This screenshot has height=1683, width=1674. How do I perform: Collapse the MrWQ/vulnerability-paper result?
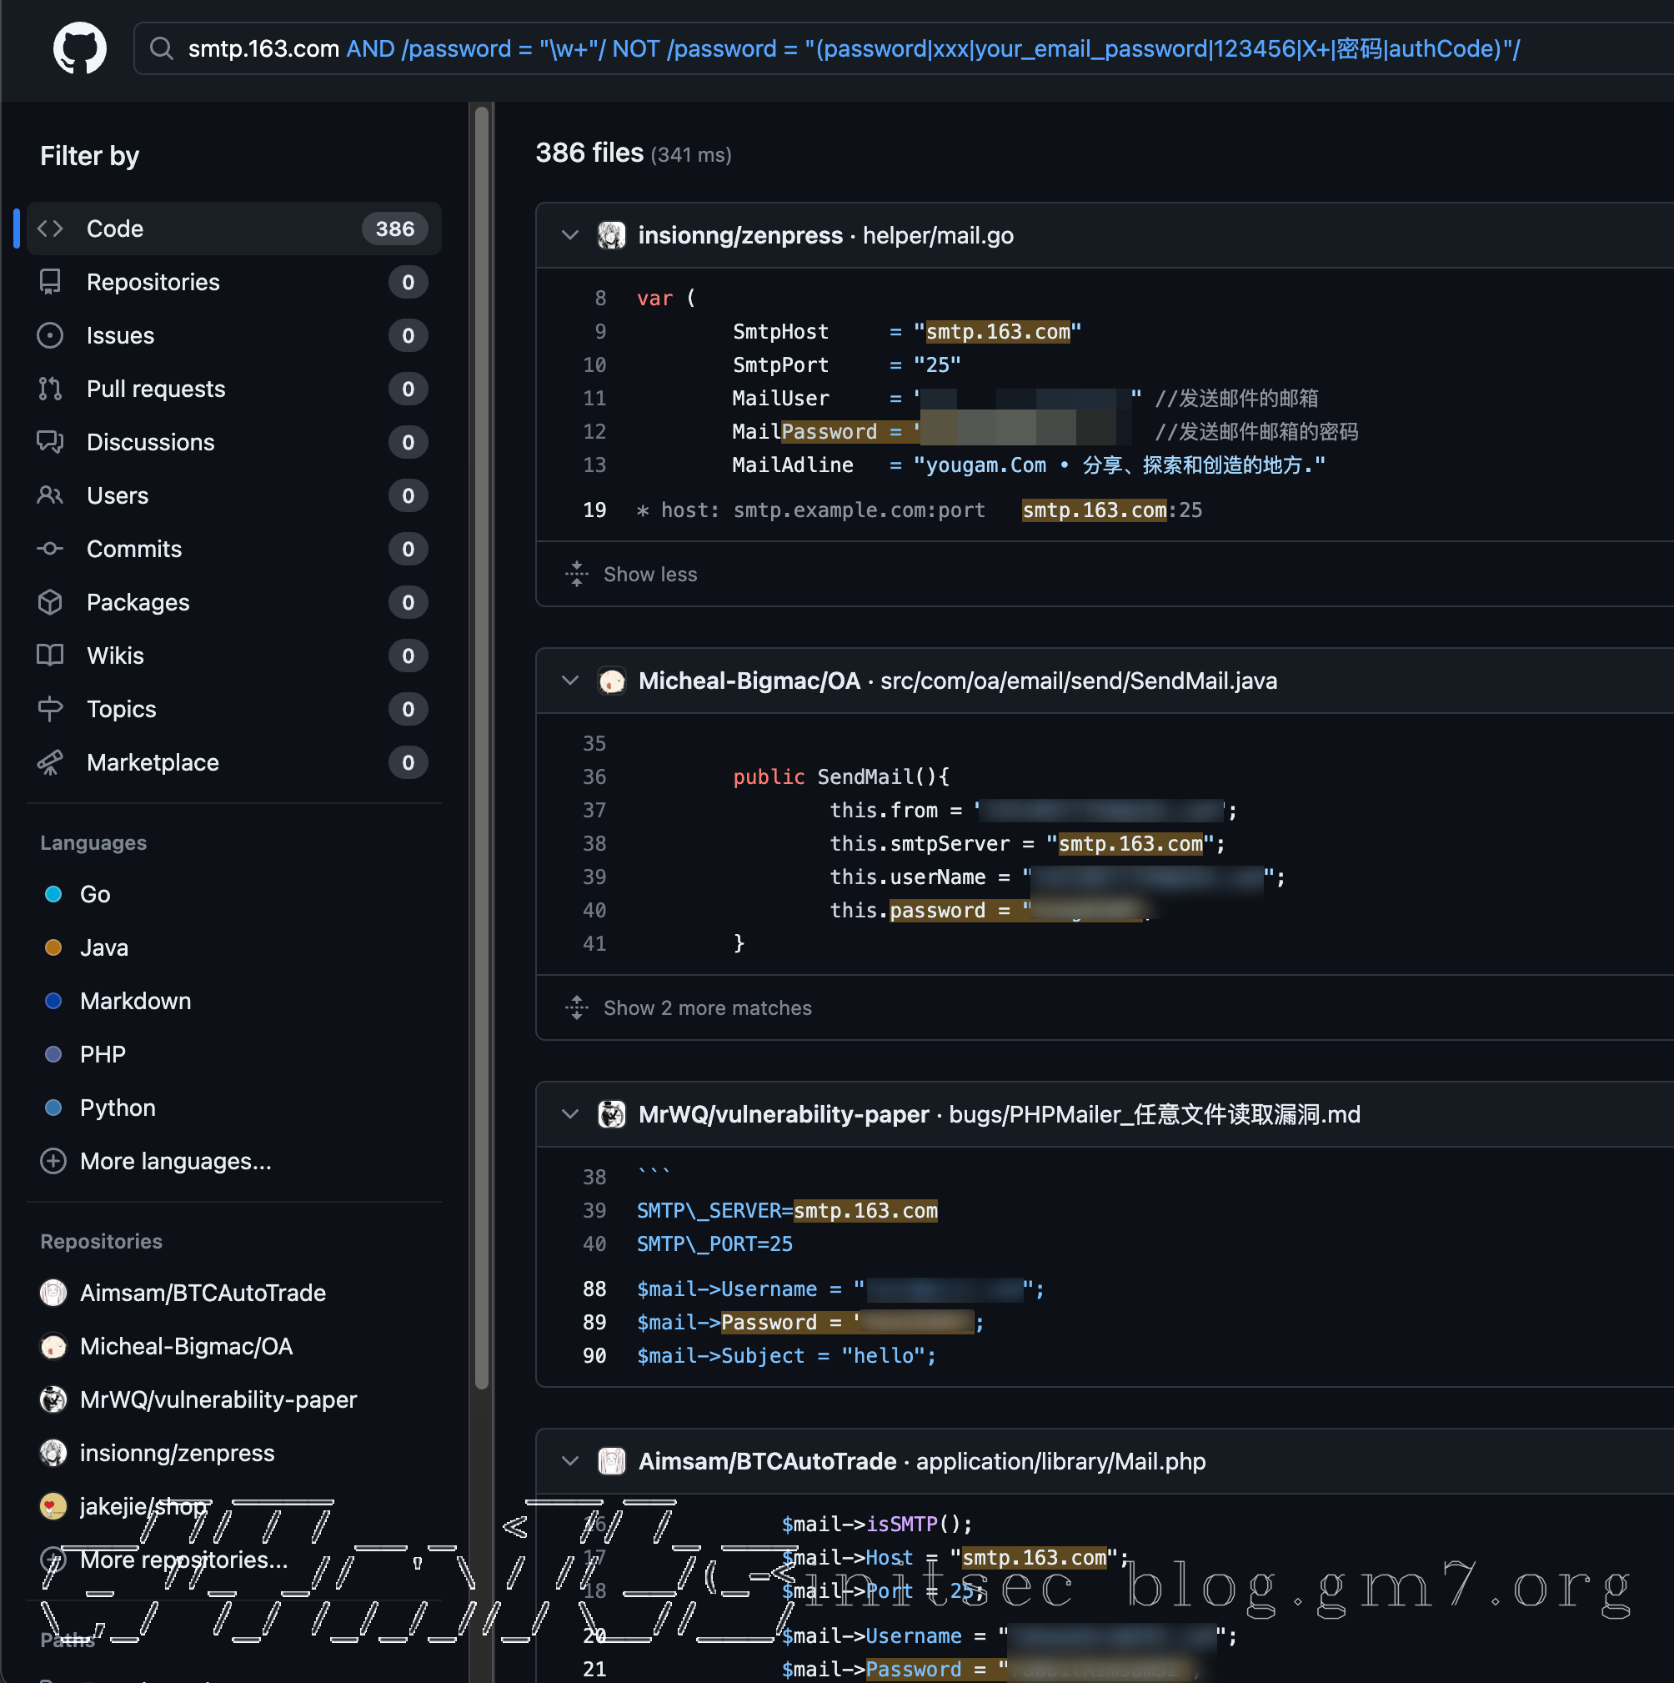click(570, 1114)
